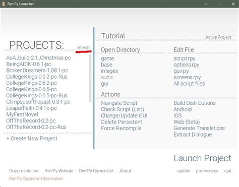Click the update link
239x187 pixels.
184,171
